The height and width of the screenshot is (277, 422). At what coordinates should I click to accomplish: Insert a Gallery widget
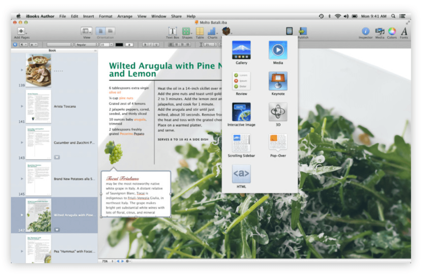[x=241, y=50]
